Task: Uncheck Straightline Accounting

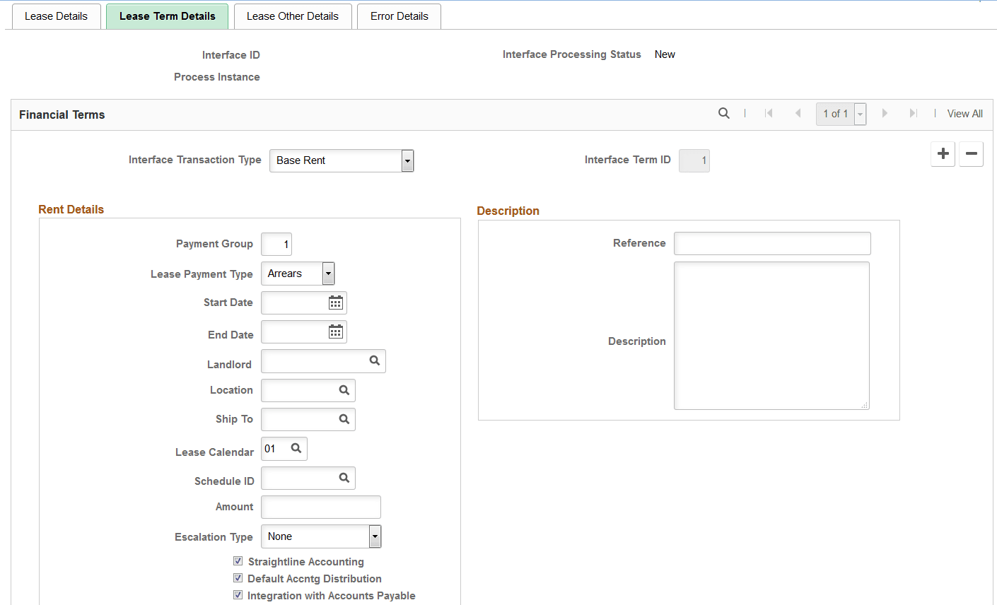Action: [x=238, y=560]
